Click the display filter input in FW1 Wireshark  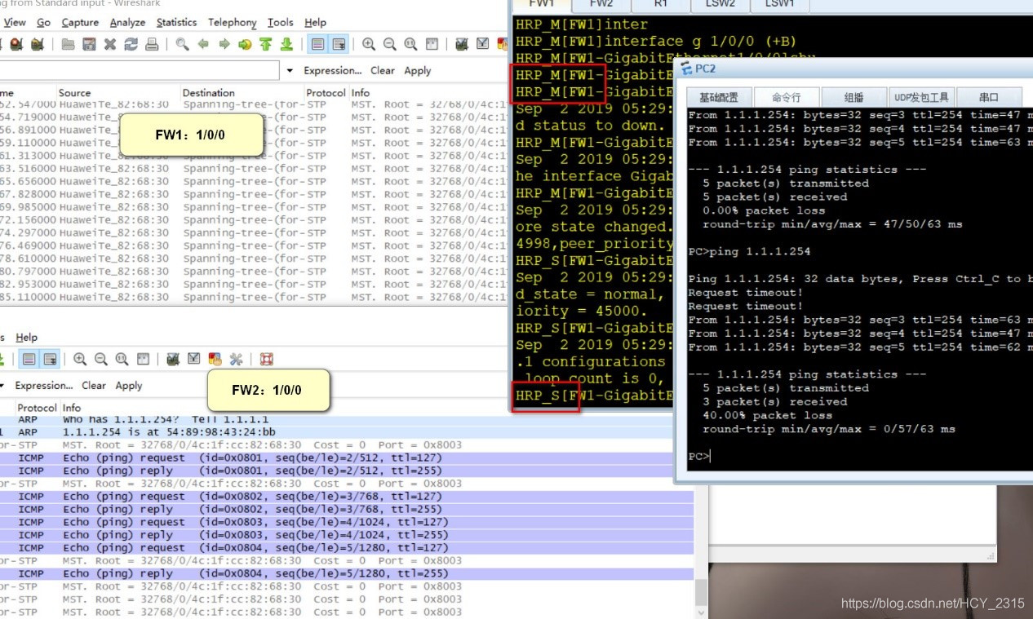click(140, 71)
